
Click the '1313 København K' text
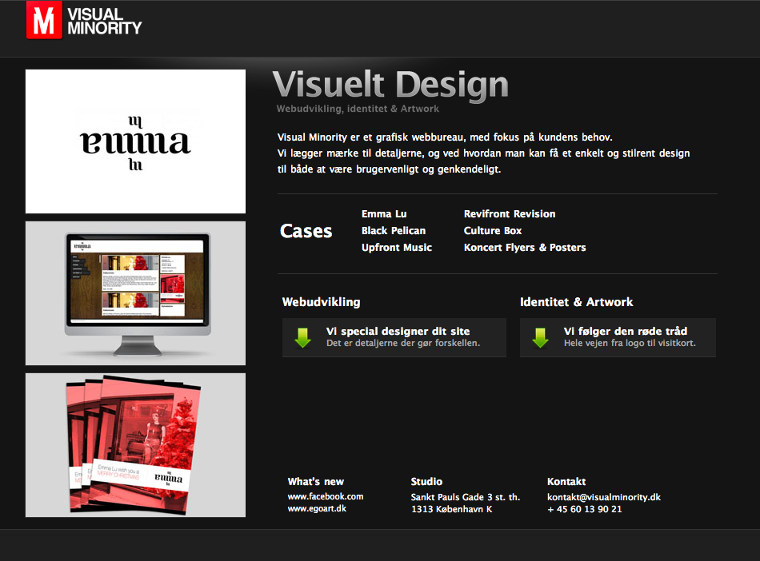452,509
